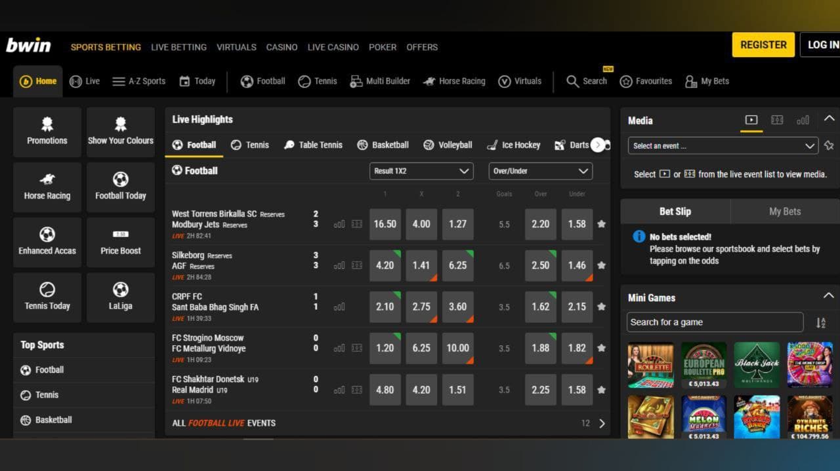Open the My Bets tab in Bet Slip panel
Viewport: 840px width, 471px height.
click(x=784, y=211)
